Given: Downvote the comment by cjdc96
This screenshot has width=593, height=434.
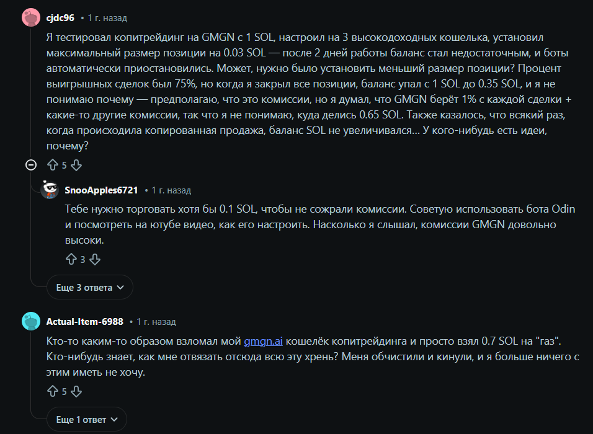Looking at the screenshot, I should pos(76,165).
